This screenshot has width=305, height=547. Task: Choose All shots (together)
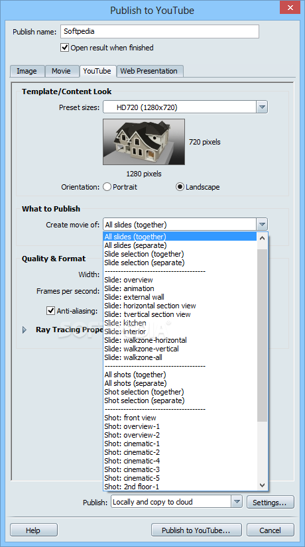click(x=180, y=375)
